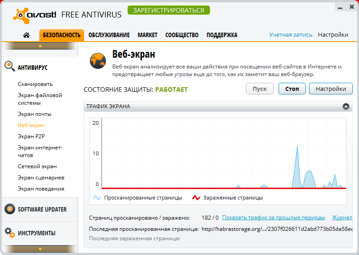Click the tallest peak in traffic graph
The width and height of the screenshot is (359, 255).
point(297,147)
